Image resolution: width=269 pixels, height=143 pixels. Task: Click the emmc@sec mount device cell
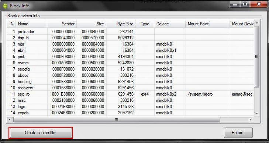(x=242, y=94)
